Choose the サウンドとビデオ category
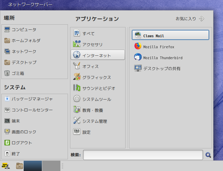223x171 pixels. click(98, 88)
